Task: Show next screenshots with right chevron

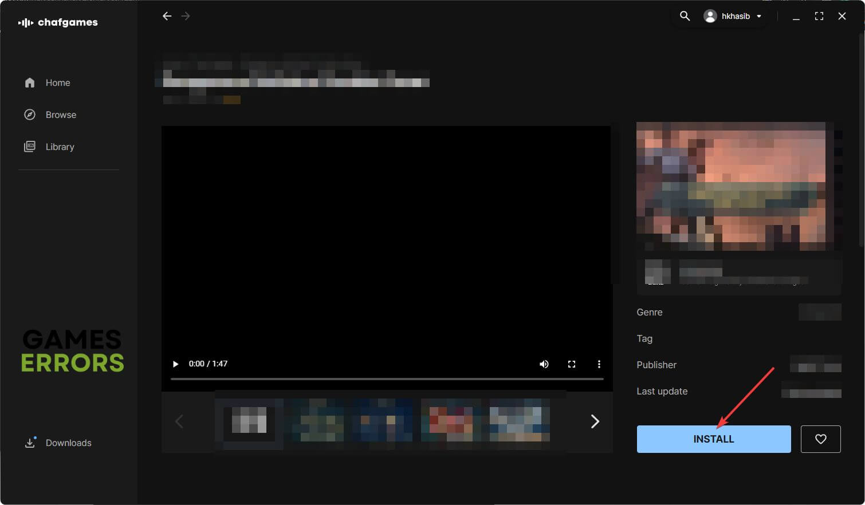Action: [x=595, y=421]
